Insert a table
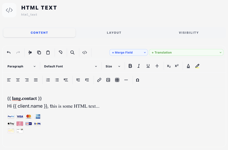The image size is (228, 150). pyautogui.click(x=117, y=80)
